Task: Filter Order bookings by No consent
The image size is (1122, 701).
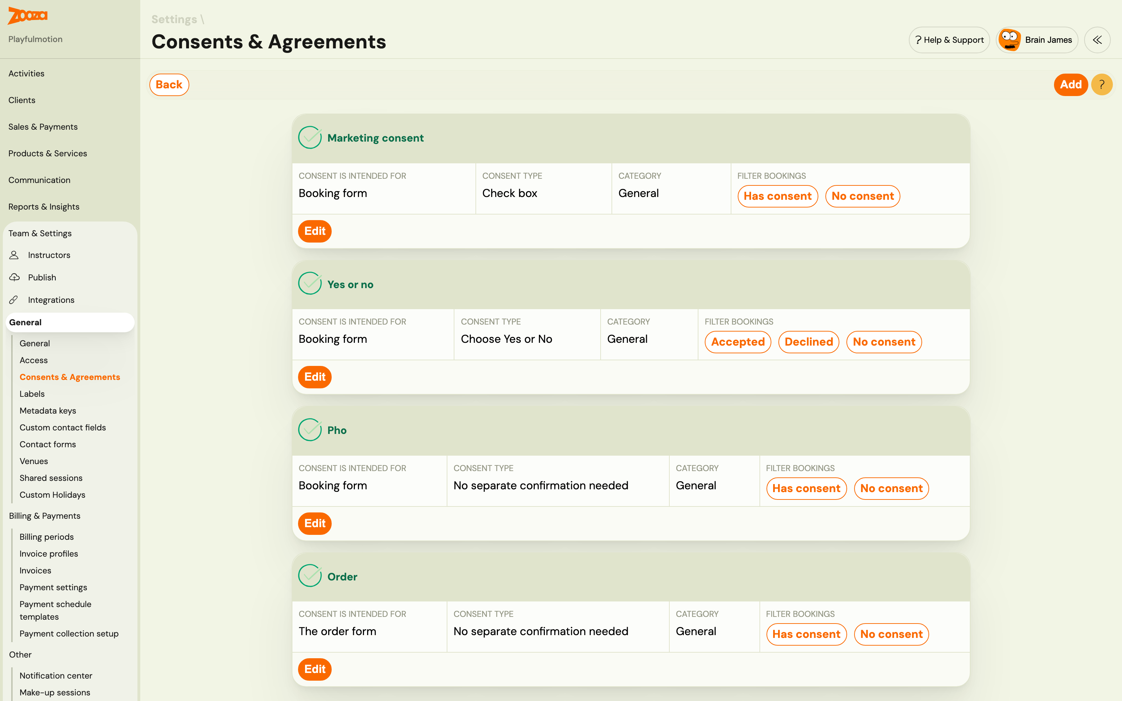Action: (891, 634)
